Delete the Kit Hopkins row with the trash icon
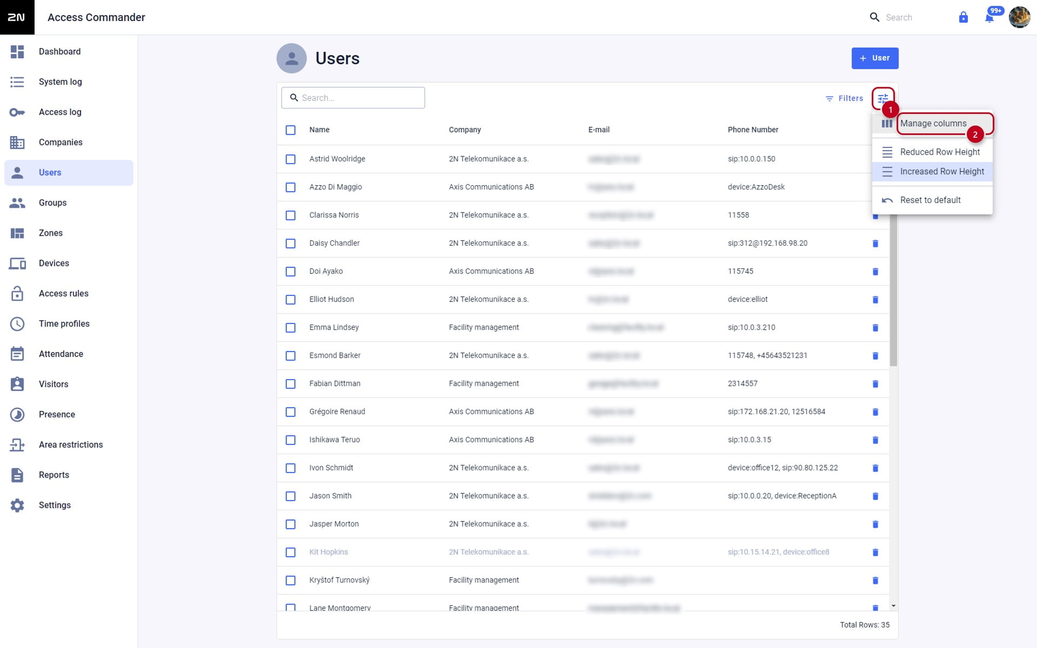1037x648 pixels. pyautogui.click(x=876, y=552)
